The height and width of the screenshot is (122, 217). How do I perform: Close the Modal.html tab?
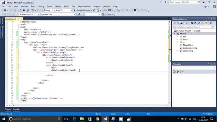[21, 19]
